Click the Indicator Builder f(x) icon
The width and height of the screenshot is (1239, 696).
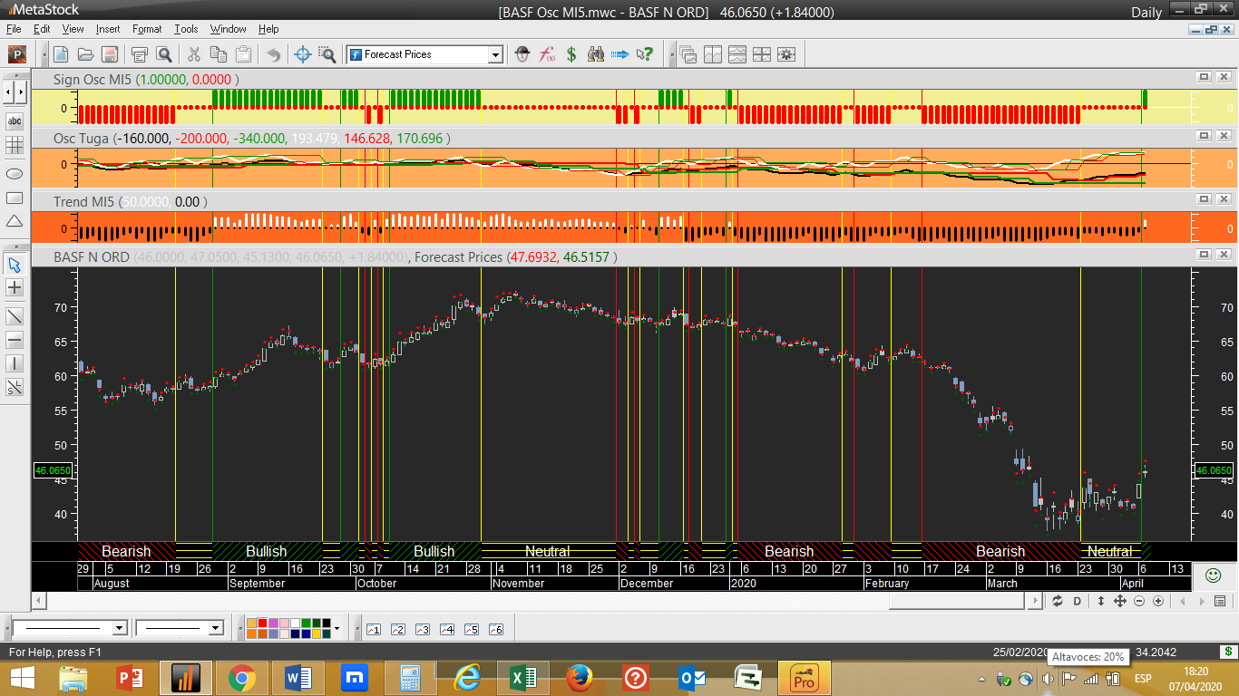(547, 54)
